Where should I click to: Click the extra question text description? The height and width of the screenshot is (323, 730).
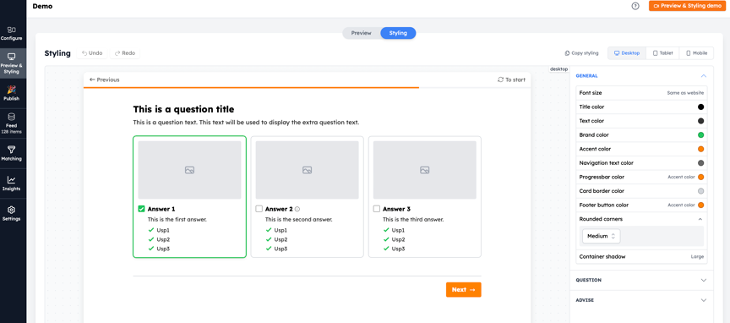click(x=246, y=123)
